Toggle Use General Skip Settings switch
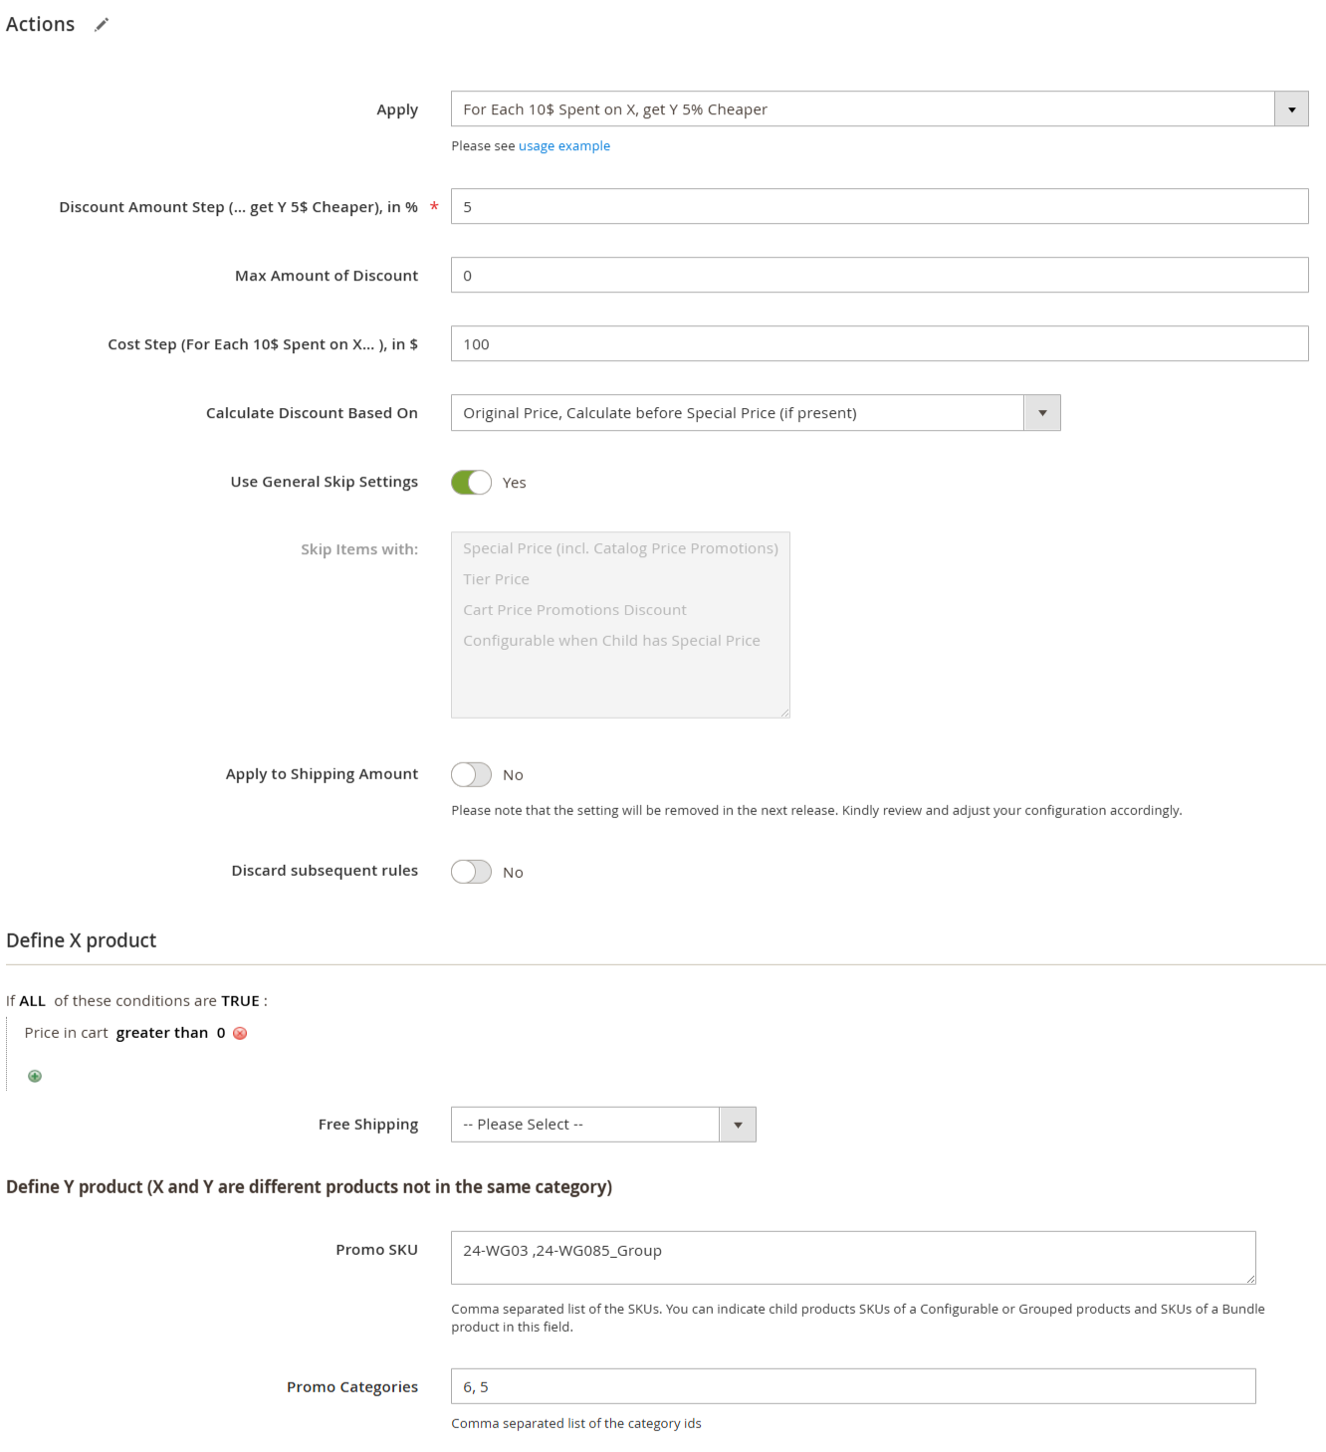The height and width of the screenshot is (1452, 1326). click(471, 482)
